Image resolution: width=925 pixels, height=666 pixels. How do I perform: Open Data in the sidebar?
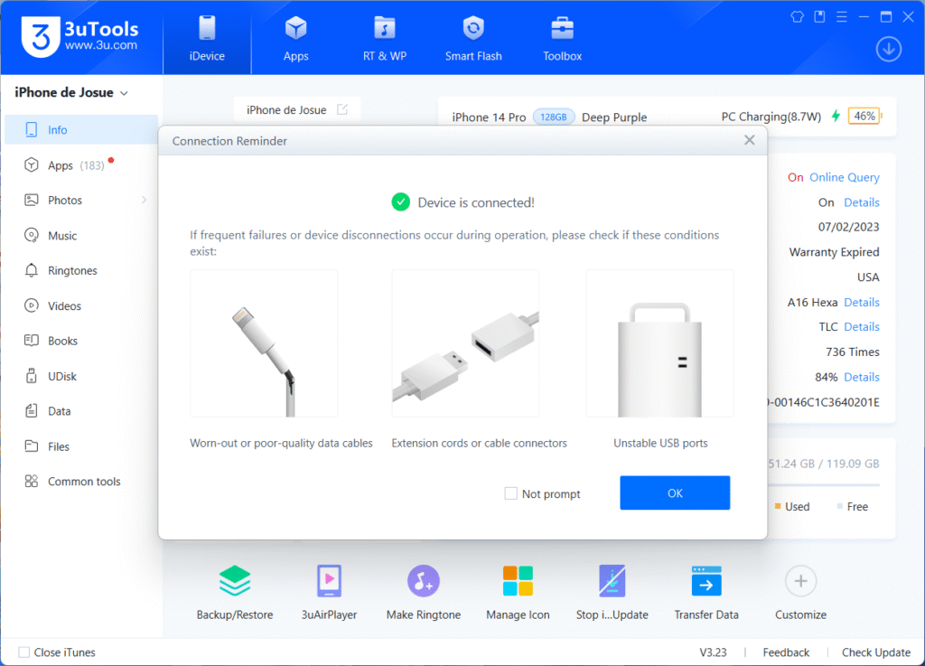tap(81, 410)
